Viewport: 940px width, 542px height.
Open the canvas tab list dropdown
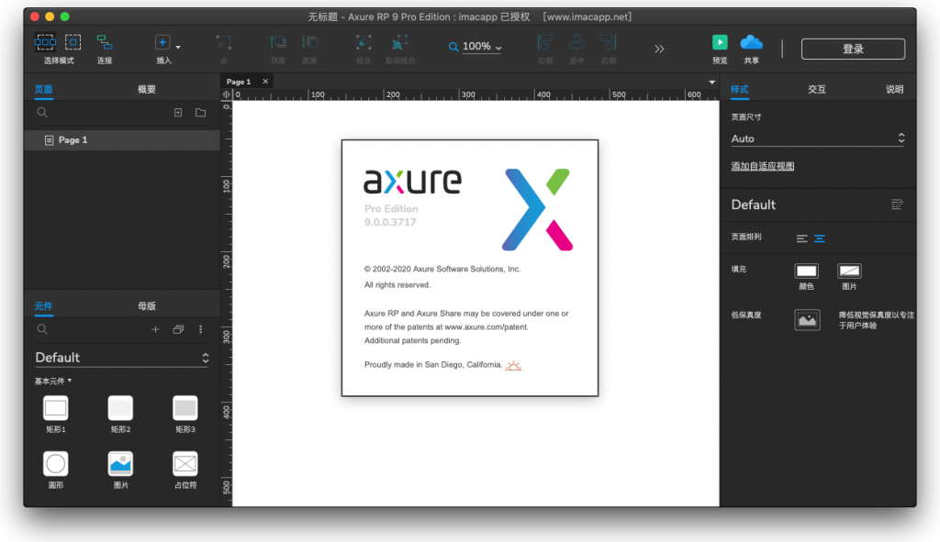[711, 82]
